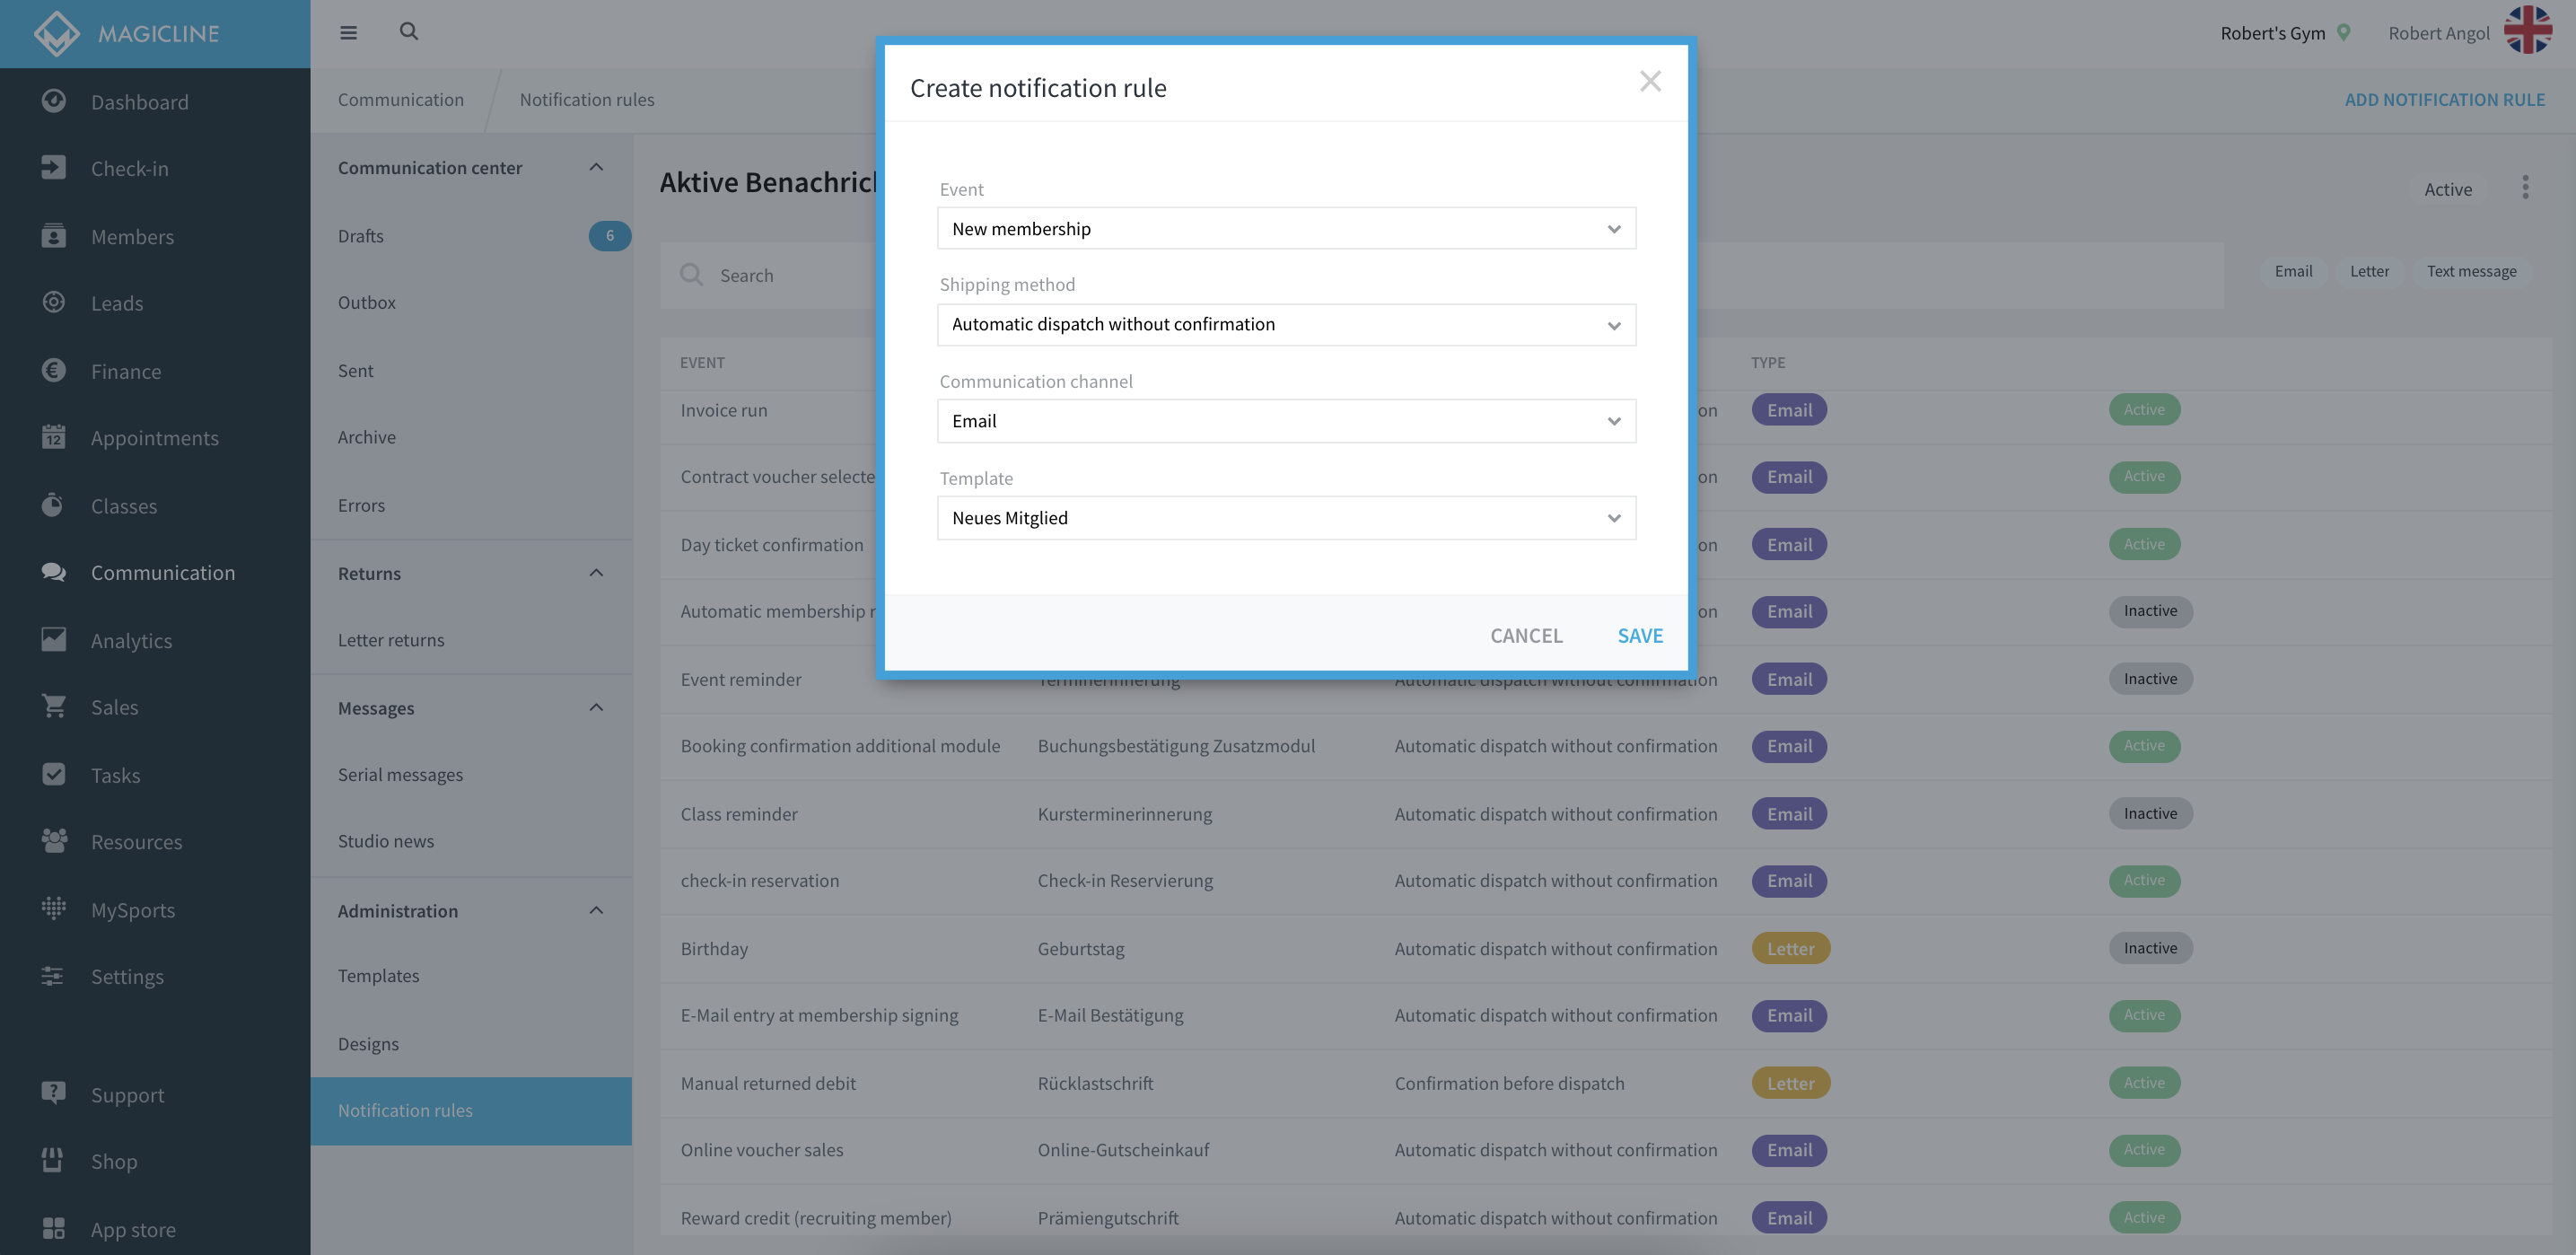This screenshot has width=2576, height=1255.
Task: Click the UK flag language icon
Action: pos(2528,31)
